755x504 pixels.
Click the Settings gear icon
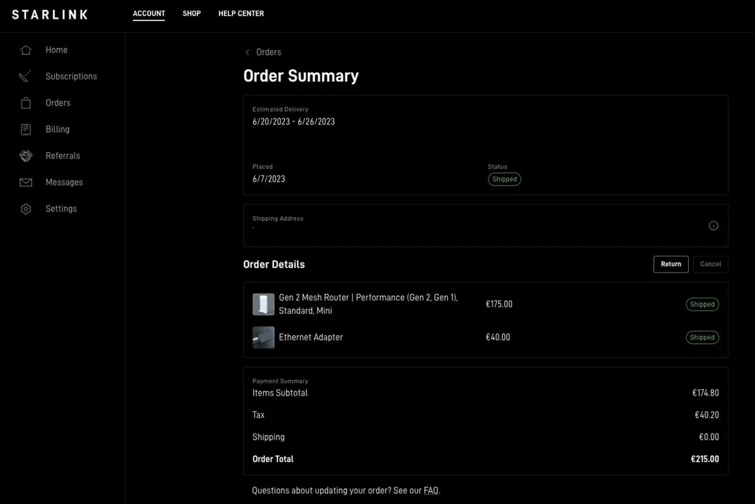[26, 208]
